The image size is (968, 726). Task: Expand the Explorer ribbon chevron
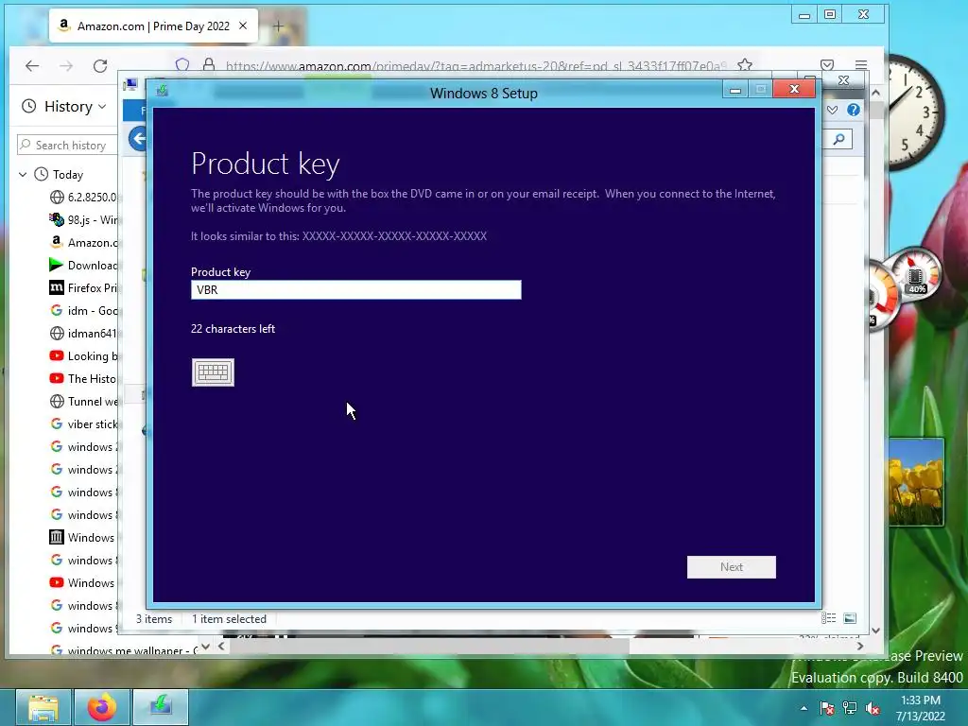[x=832, y=110]
